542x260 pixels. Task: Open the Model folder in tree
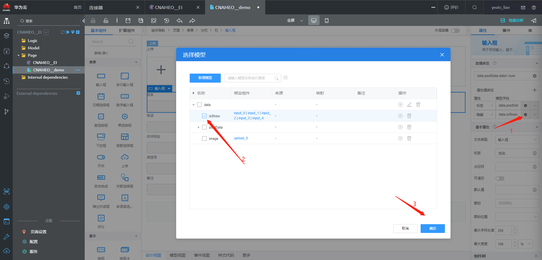pyautogui.click(x=34, y=48)
